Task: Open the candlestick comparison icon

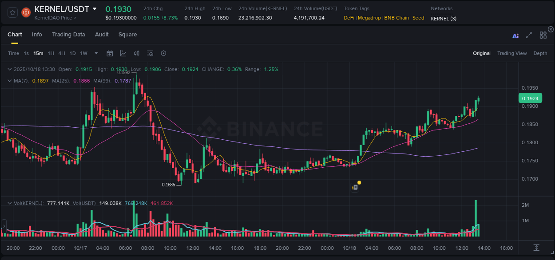Action: click(x=136, y=53)
